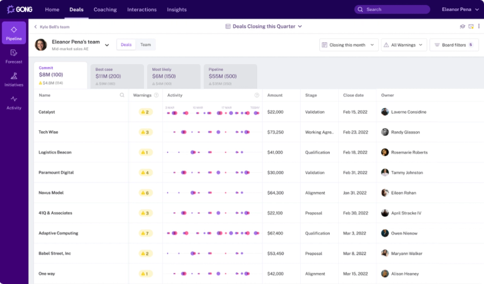This screenshot has height=284, width=484.
Task: Open the All Warnings filter dropdown
Action: tap(404, 45)
